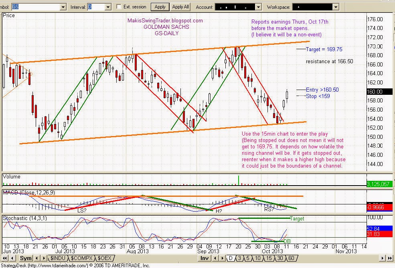Switch to the $INDU symbol tab
The image size is (395, 268).
pos(58,258)
